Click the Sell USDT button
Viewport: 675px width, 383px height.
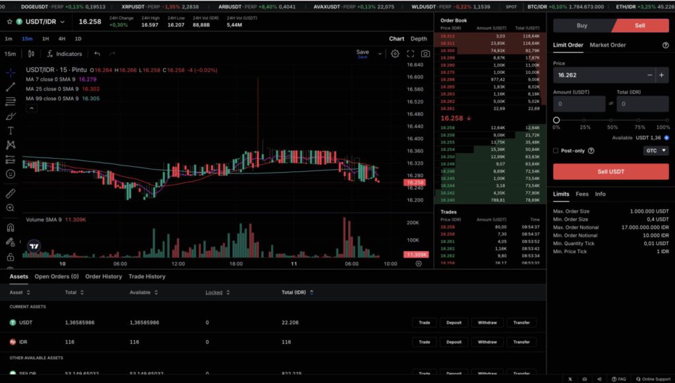[611, 171]
